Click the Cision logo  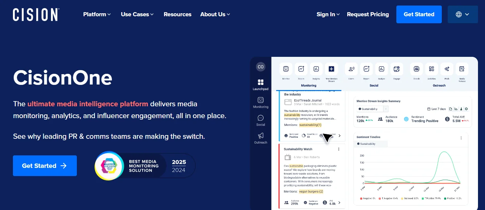point(36,14)
